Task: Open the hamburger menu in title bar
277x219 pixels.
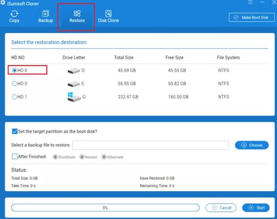Action: click(250, 2)
